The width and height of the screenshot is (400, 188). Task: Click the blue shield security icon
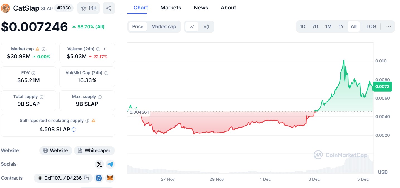tap(99, 178)
